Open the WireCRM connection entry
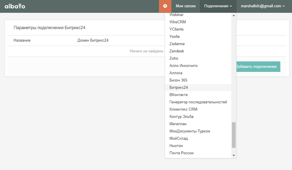Image resolution: width=292 pixels, height=170 pixels. (198, 22)
